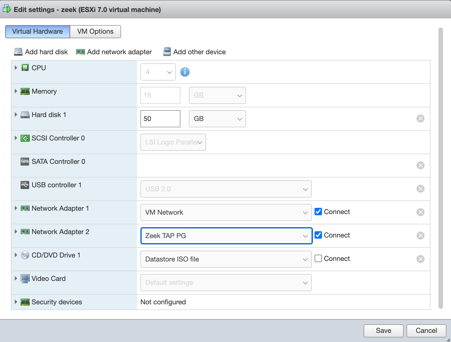The height and width of the screenshot is (342, 451).
Task: Click the dialog vertical scrollbar
Action: [441, 168]
